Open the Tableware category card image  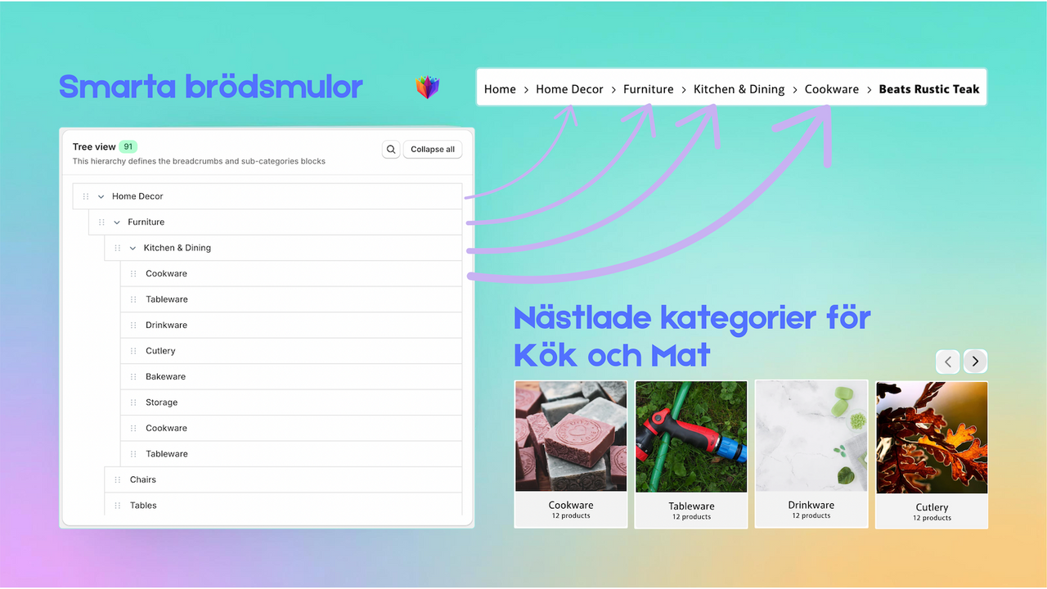691,437
